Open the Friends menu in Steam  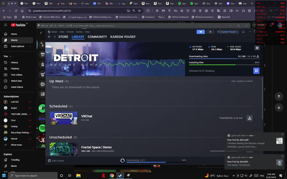click(70, 32)
